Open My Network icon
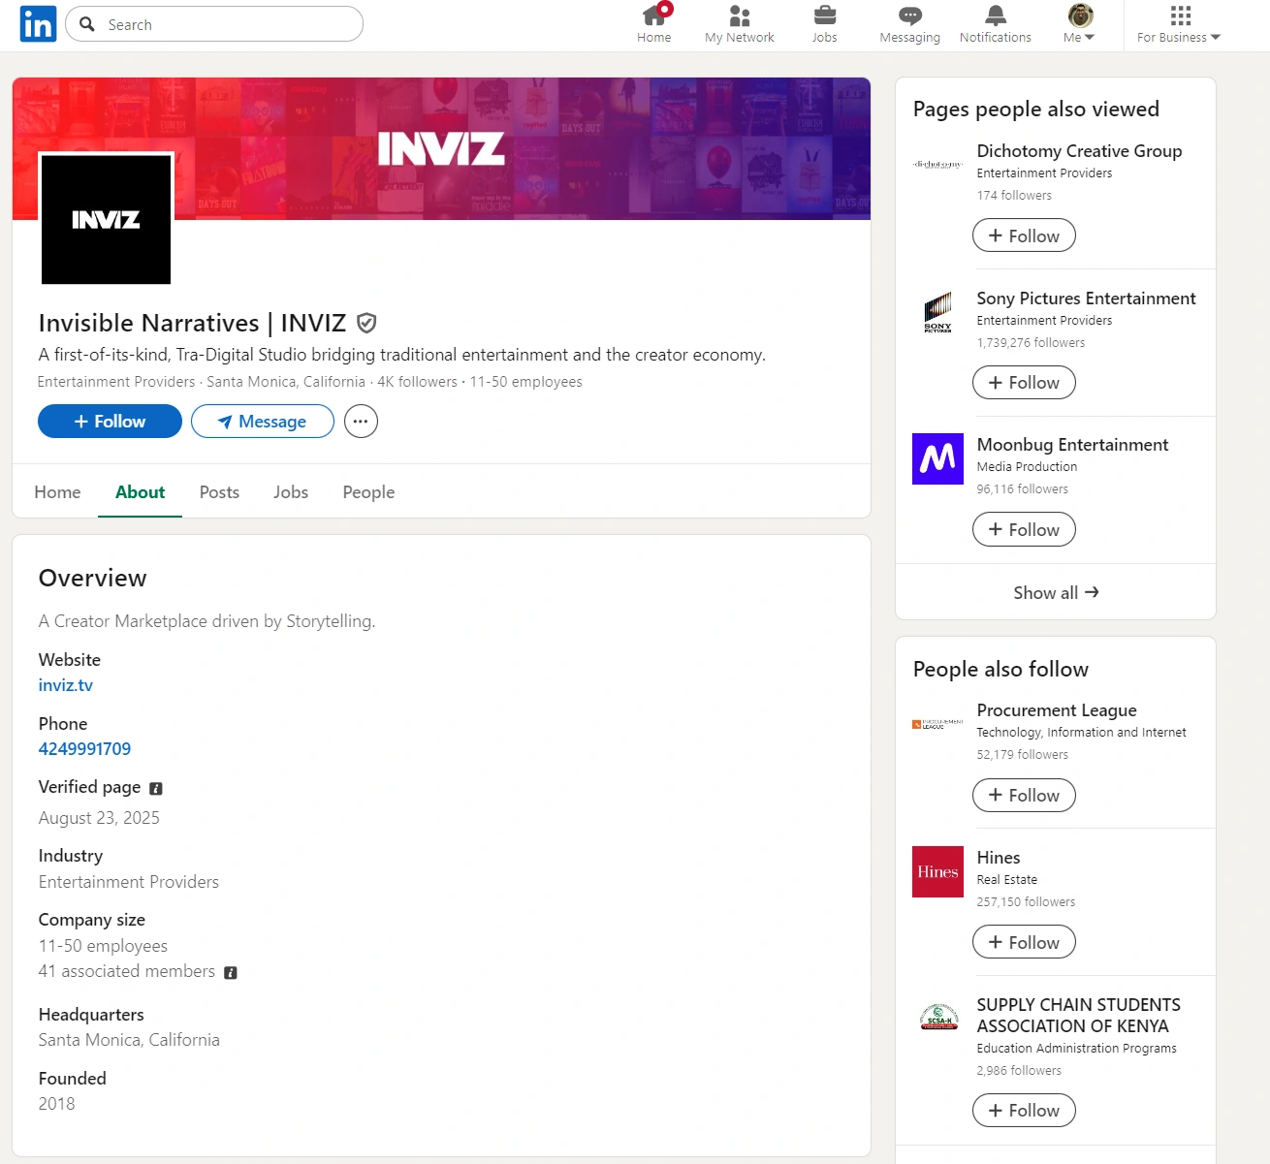The height and width of the screenshot is (1164, 1270). 740,16
